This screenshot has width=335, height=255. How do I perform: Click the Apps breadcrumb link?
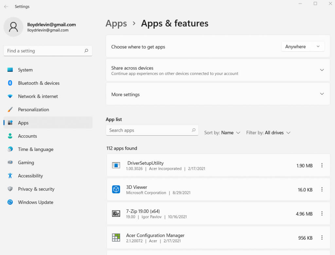point(116,23)
